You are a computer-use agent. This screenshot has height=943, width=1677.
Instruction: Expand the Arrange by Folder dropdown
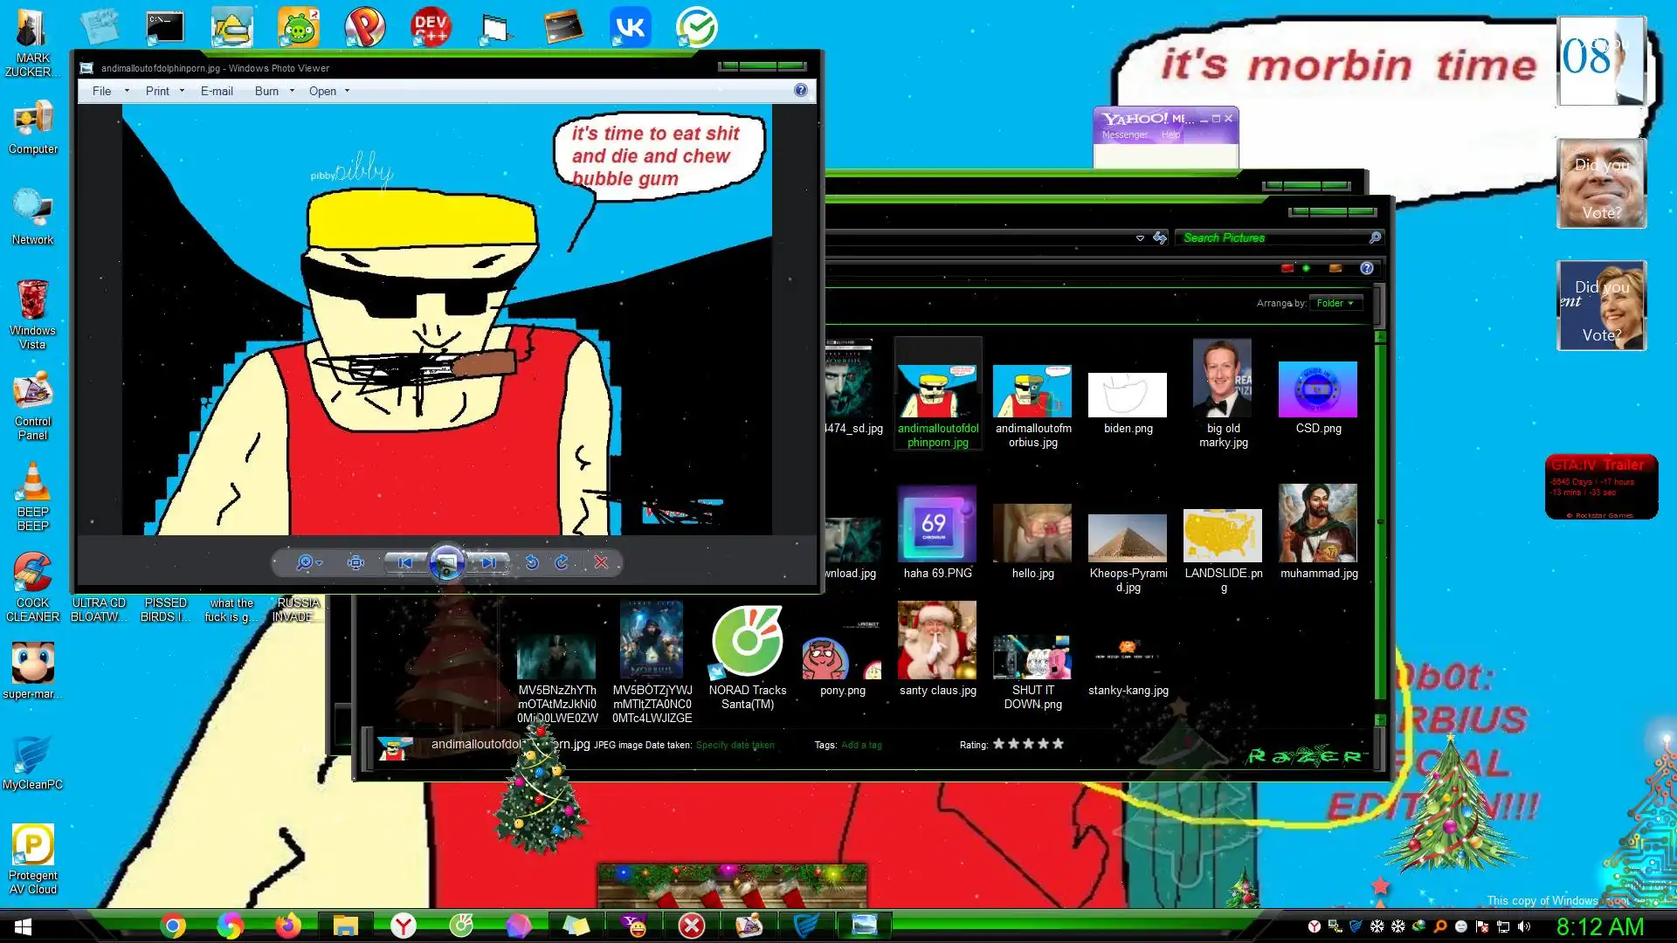(1335, 303)
